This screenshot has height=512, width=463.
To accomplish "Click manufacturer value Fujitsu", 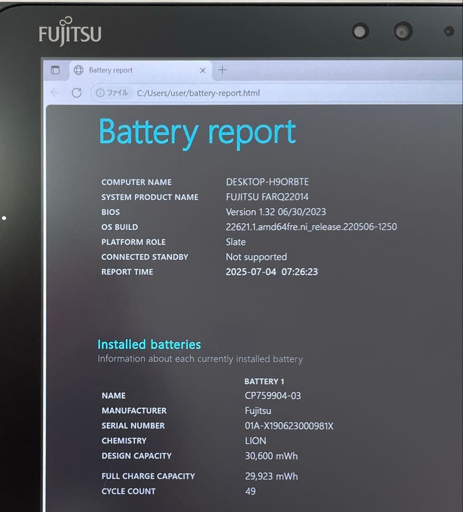I will pyautogui.click(x=258, y=411).
